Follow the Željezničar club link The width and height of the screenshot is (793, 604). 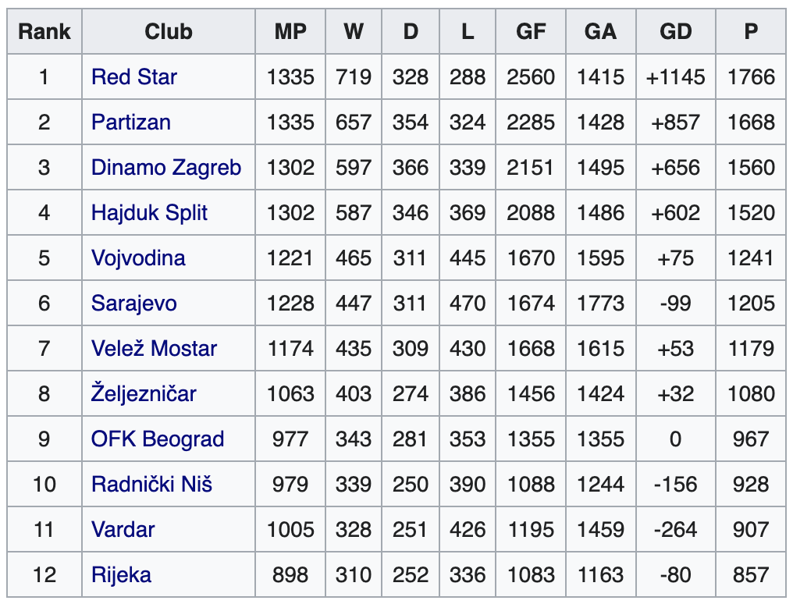144,394
